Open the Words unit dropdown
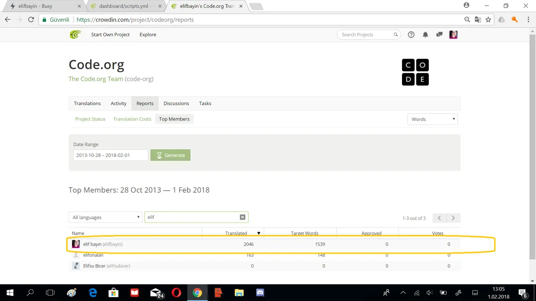536x301 pixels. pos(433,119)
